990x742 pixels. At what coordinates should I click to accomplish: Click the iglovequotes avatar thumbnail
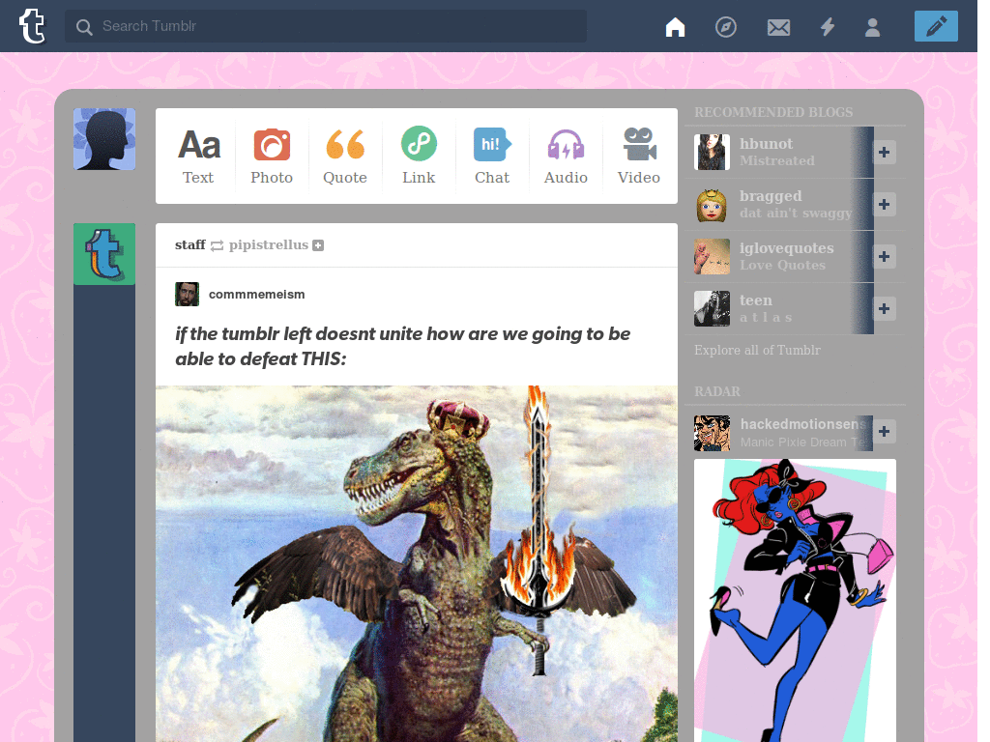click(x=712, y=257)
